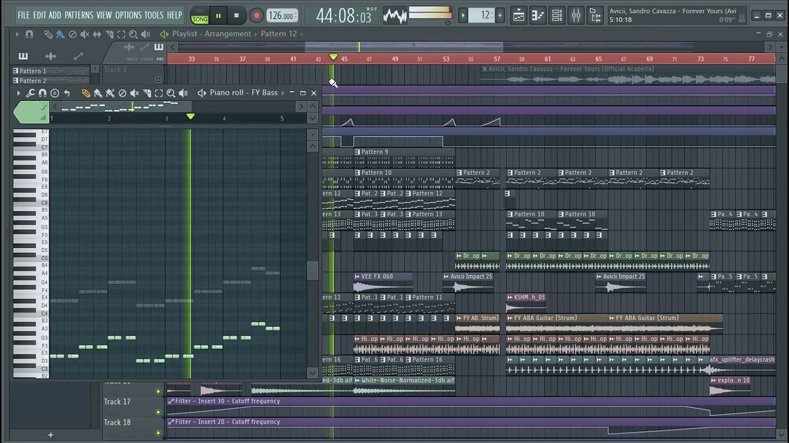Click the add track plus button at bottom

pyautogui.click(x=51, y=435)
